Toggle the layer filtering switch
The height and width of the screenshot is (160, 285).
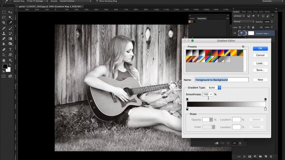(x=273, y=16)
